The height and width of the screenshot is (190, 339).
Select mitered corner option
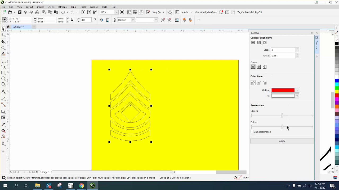pyautogui.click(x=253, y=67)
